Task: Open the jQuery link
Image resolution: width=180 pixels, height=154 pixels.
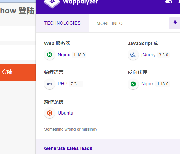Action: pyautogui.click(x=148, y=55)
